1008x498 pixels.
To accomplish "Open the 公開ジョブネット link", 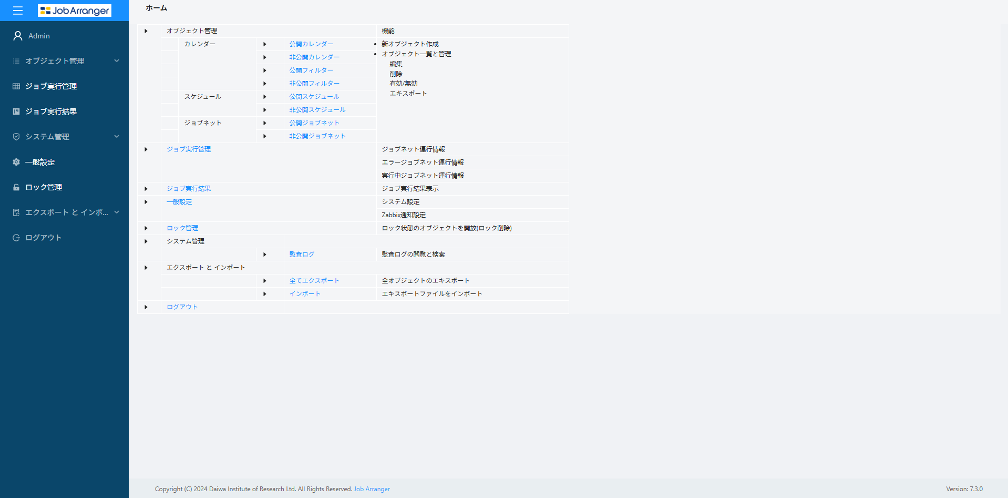I will click(x=314, y=123).
